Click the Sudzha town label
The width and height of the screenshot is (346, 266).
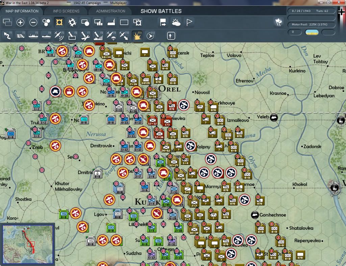[134, 253]
